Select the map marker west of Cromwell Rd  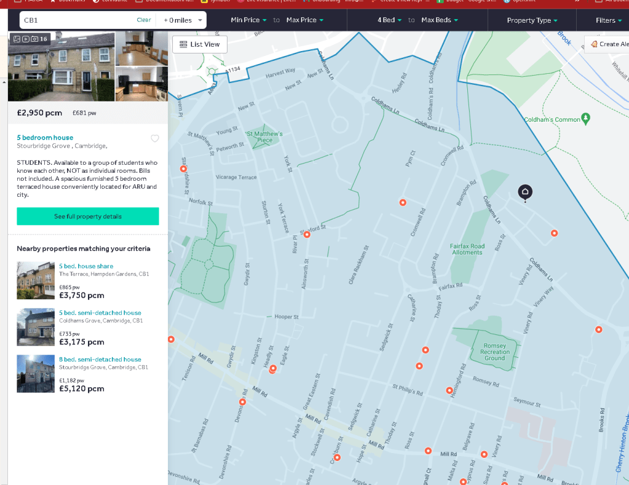(403, 203)
